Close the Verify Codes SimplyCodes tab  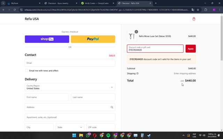(113, 3)
